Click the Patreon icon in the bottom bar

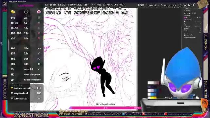coord(143,114)
